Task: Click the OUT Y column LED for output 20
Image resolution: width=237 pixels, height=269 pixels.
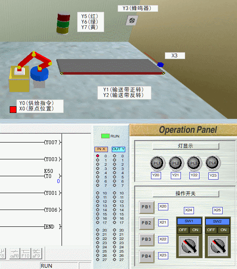Action: 114,230
